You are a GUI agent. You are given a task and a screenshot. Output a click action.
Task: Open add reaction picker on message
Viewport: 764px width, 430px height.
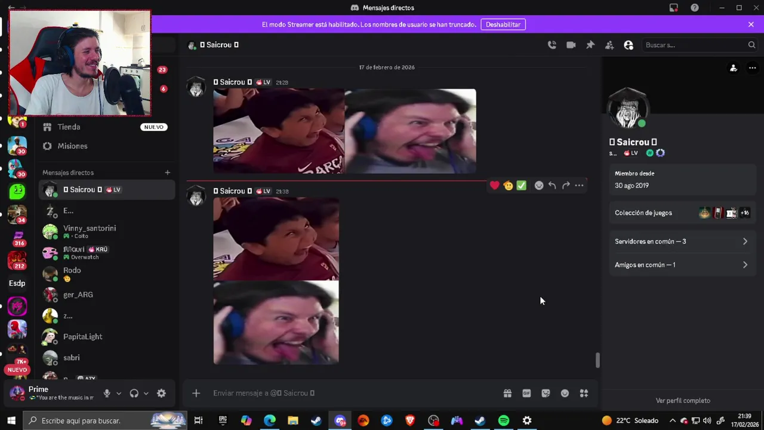click(539, 186)
